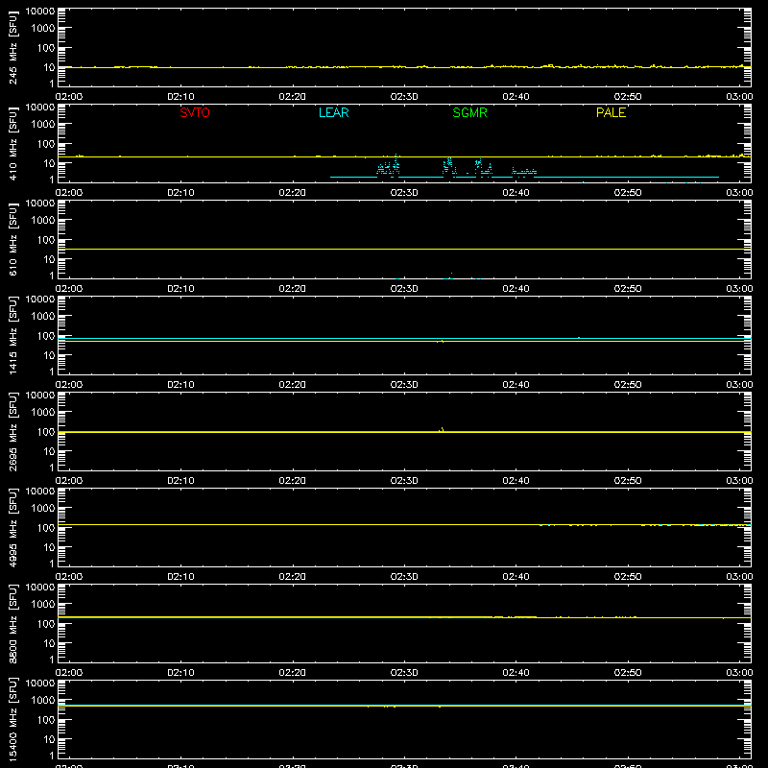
Task: Click 02:20 tick under the 8800 MHz plot
Action: coord(293,673)
